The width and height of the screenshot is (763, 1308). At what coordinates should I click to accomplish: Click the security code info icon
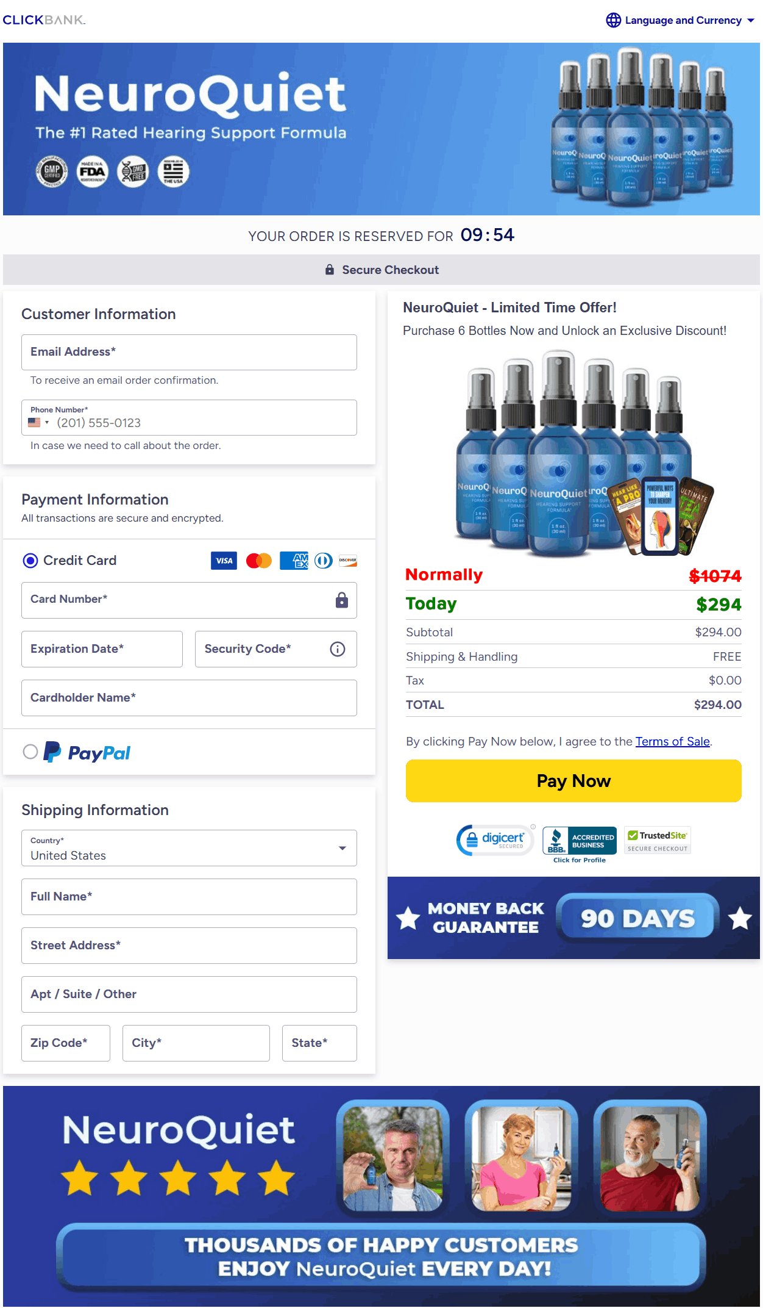(337, 649)
